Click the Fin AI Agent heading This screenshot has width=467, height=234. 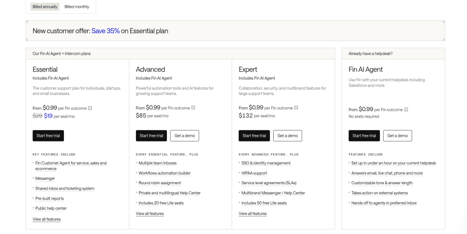[x=365, y=69]
